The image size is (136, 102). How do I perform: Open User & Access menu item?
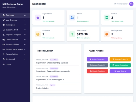click(15, 20)
